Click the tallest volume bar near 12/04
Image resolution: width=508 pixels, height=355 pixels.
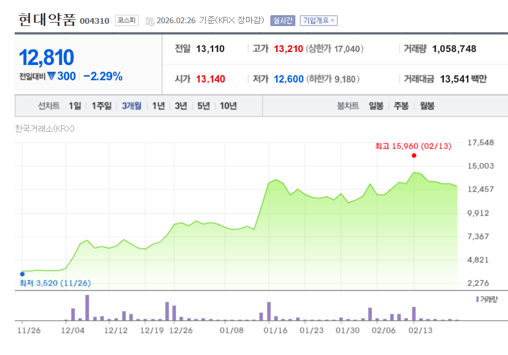point(87,308)
